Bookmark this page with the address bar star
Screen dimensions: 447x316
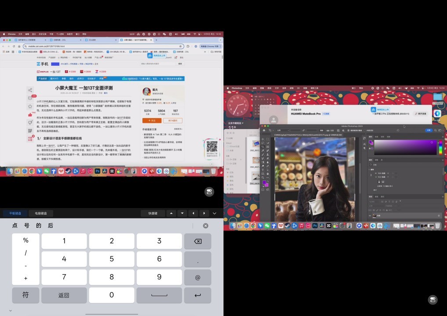(180, 46)
